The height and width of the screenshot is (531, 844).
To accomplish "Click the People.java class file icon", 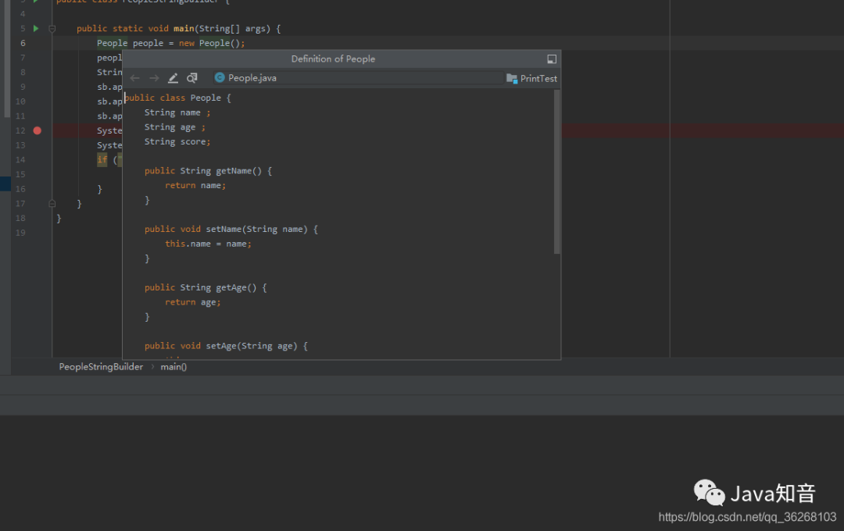I will [220, 78].
